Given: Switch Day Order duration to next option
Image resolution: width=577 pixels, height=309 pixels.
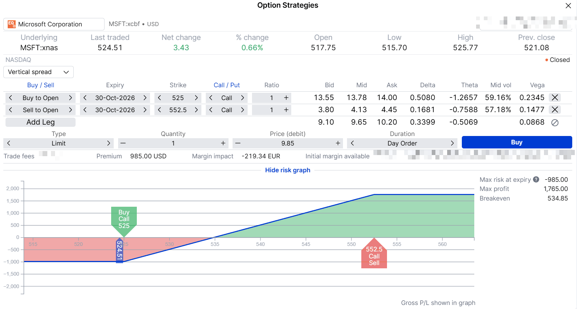Looking at the screenshot, I should pyautogui.click(x=452, y=143).
